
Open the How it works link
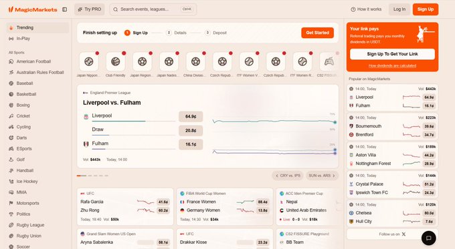[x=366, y=9]
